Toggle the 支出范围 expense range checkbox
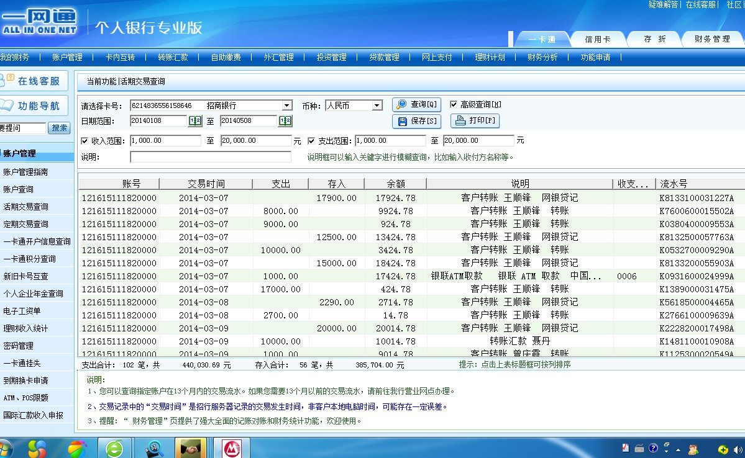Image resolution: width=745 pixels, height=458 pixels. pyautogui.click(x=311, y=141)
